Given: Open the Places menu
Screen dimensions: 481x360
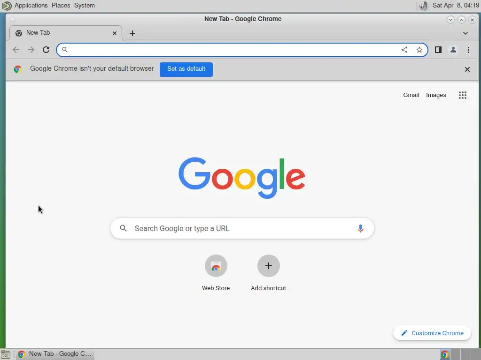Looking at the screenshot, I should click(61, 6).
